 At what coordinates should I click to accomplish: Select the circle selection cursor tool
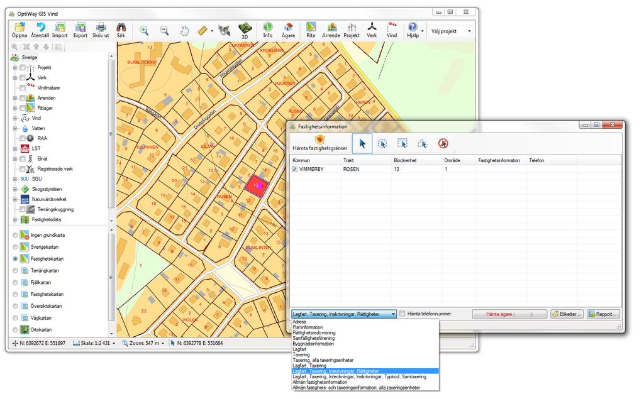(382, 143)
